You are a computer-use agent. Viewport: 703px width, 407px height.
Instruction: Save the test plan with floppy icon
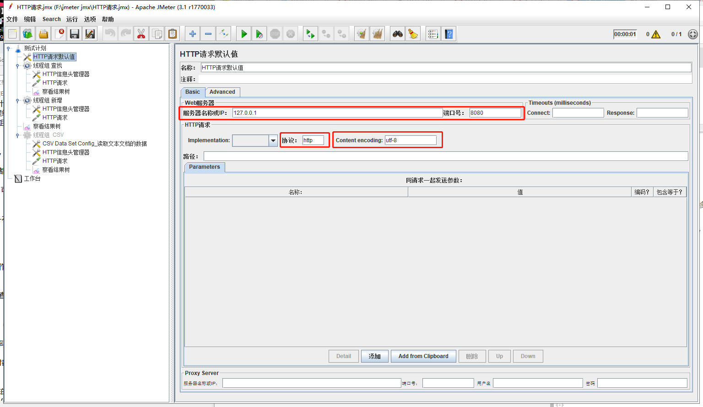[75, 34]
